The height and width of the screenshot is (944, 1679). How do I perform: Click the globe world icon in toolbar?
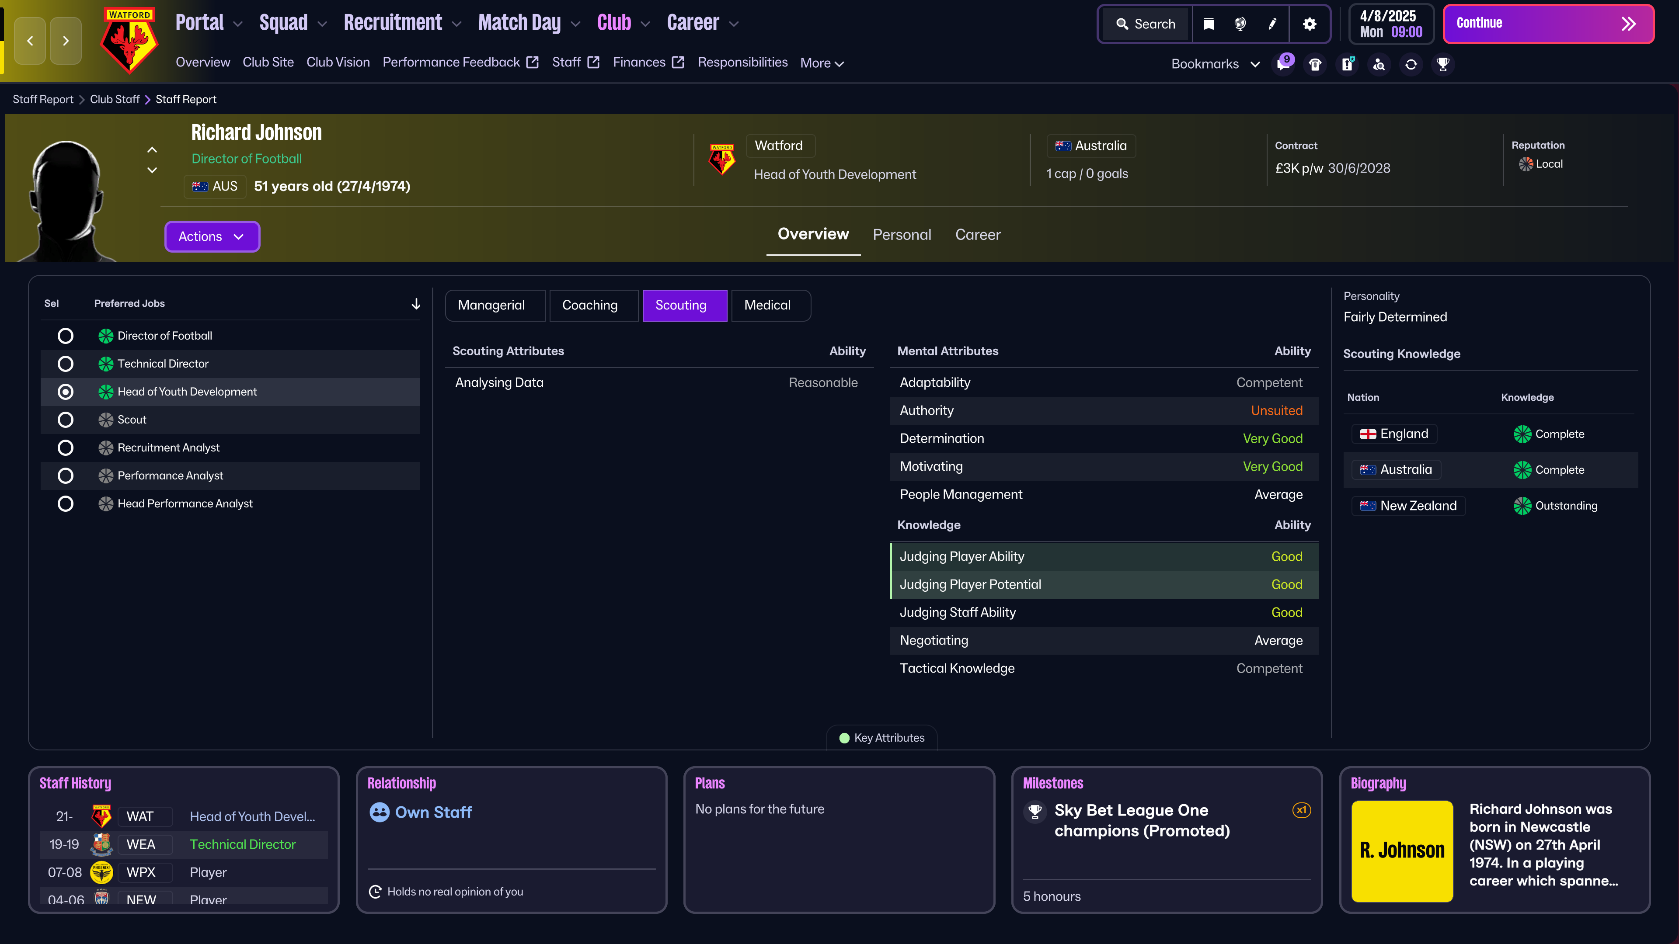click(1240, 24)
